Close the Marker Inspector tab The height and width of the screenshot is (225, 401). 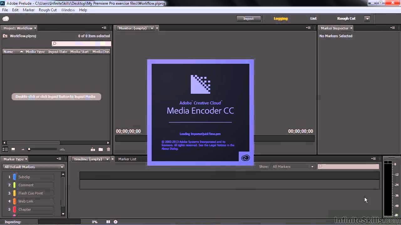pos(351,28)
